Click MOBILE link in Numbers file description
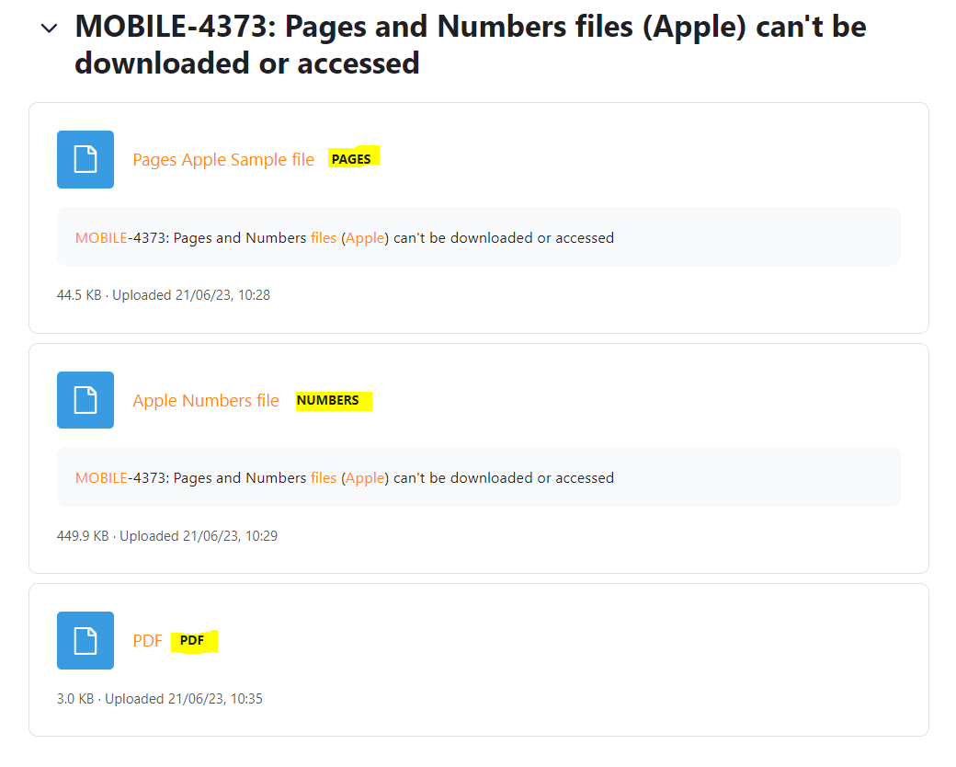 (x=101, y=478)
